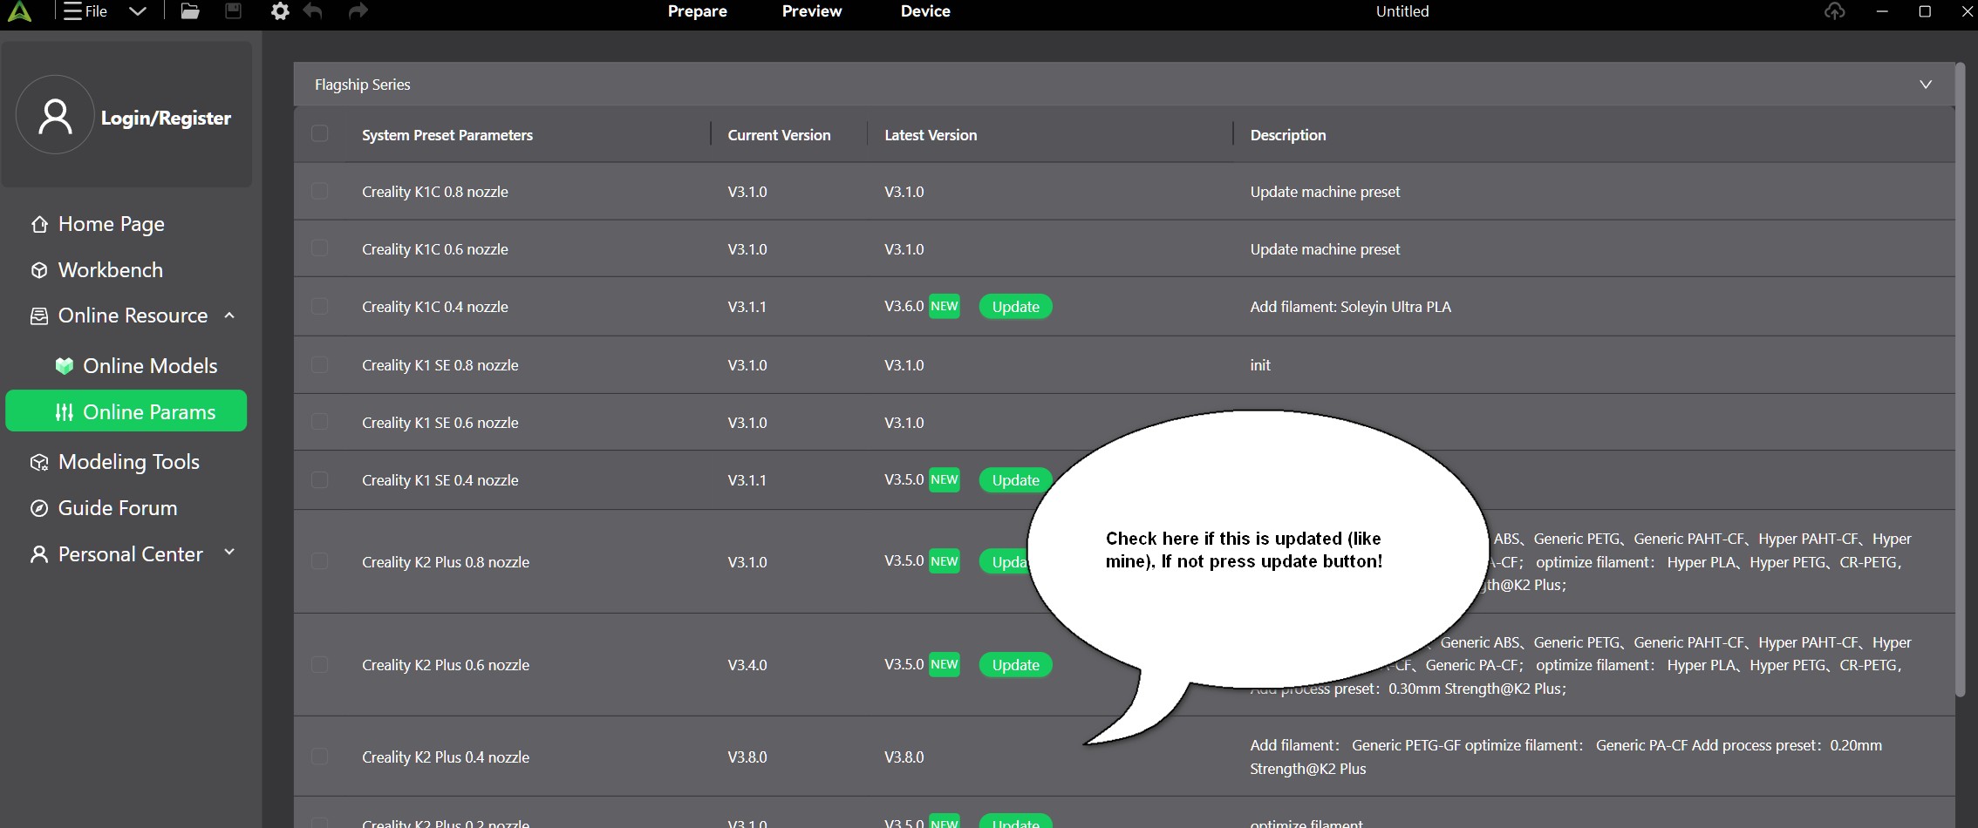Click the save disk icon
This screenshot has width=1978, height=828.
click(x=233, y=11)
